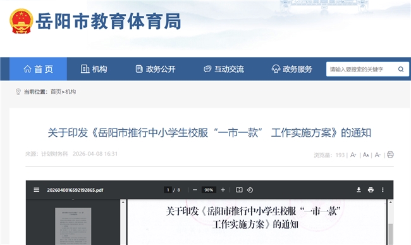Click the search magnifier icon
Image resolution: width=411 pixels, height=245 pixels.
[x=401, y=69]
